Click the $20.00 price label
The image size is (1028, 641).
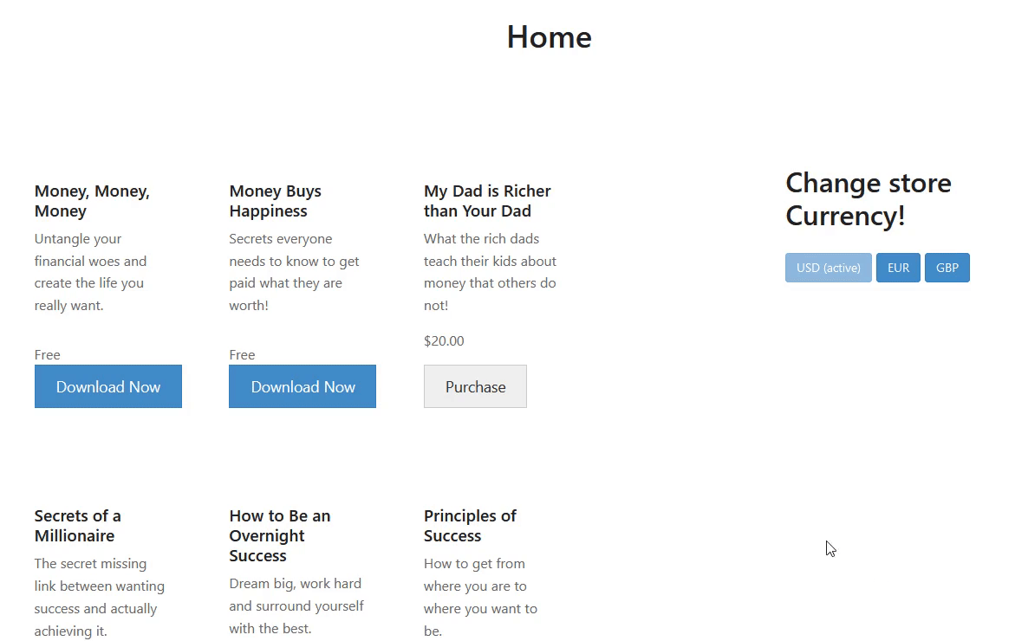pyautogui.click(x=444, y=341)
